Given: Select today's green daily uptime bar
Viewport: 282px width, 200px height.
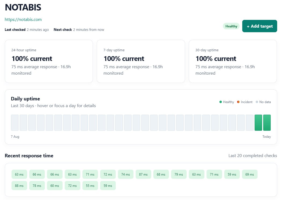Looking at the screenshot, I should [x=267, y=123].
